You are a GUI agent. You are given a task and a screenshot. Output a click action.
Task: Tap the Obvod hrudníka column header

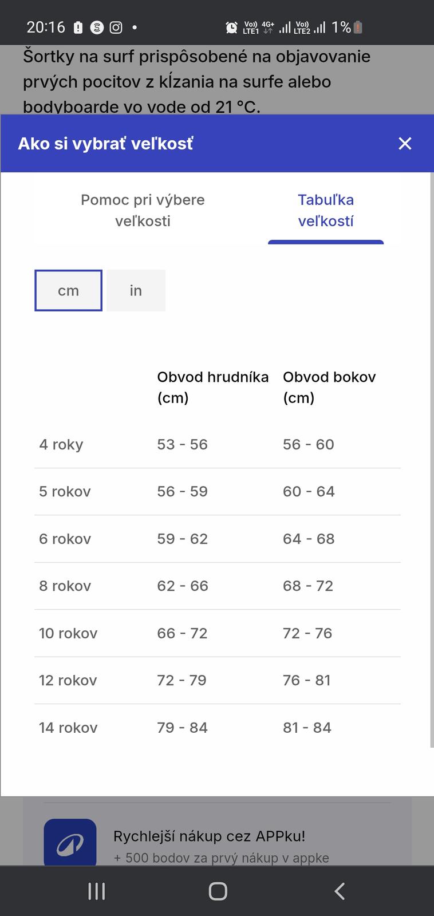point(212,387)
